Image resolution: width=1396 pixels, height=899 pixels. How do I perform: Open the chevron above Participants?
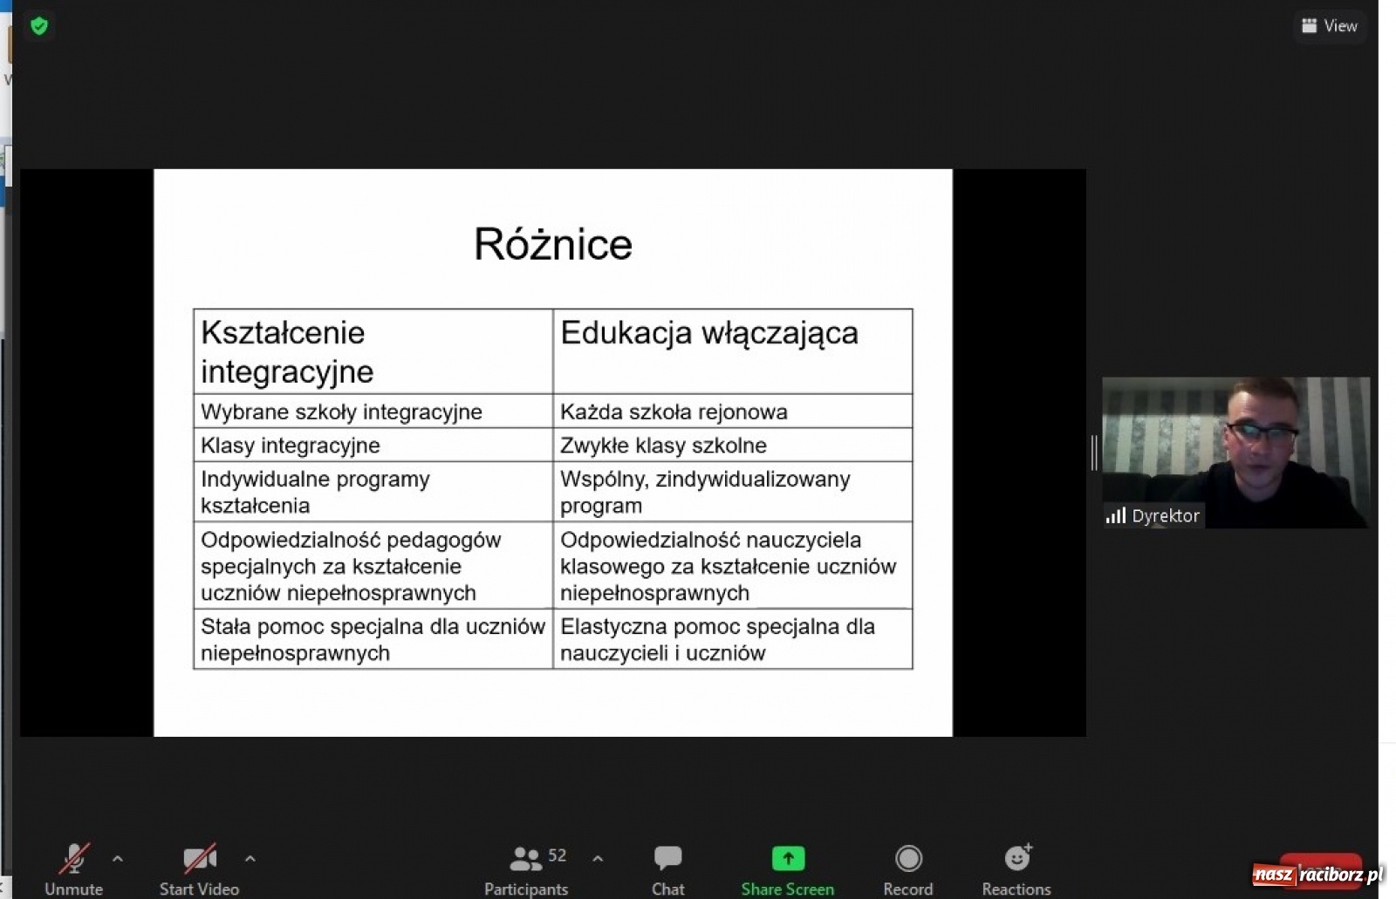pos(598,859)
